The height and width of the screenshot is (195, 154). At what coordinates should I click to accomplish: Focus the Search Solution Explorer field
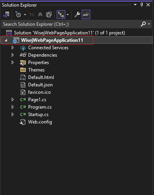click(x=71, y=24)
